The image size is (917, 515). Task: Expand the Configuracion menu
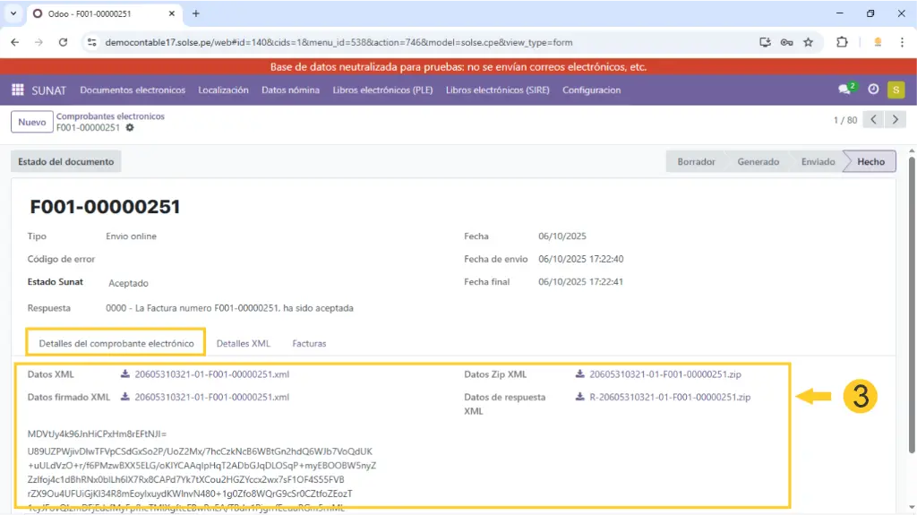point(591,90)
